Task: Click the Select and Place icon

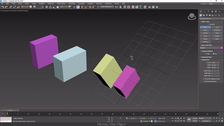Action: coord(58,7)
